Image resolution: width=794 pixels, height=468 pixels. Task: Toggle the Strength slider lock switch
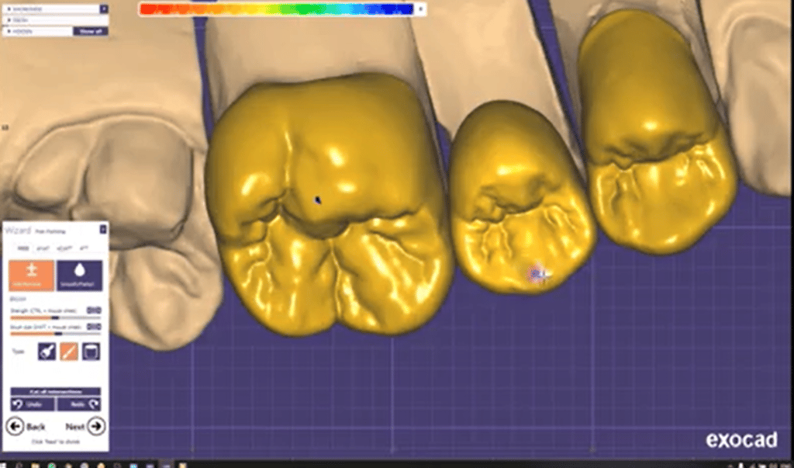tap(94, 310)
